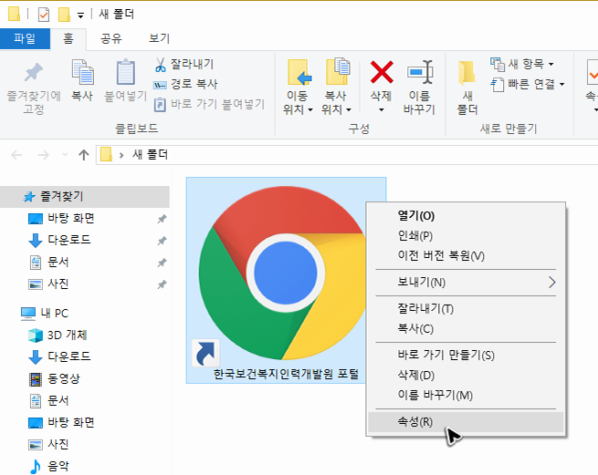598x475 pixels.
Task: Unpin 다운로드 using its pin icon
Action: click(163, 241)
